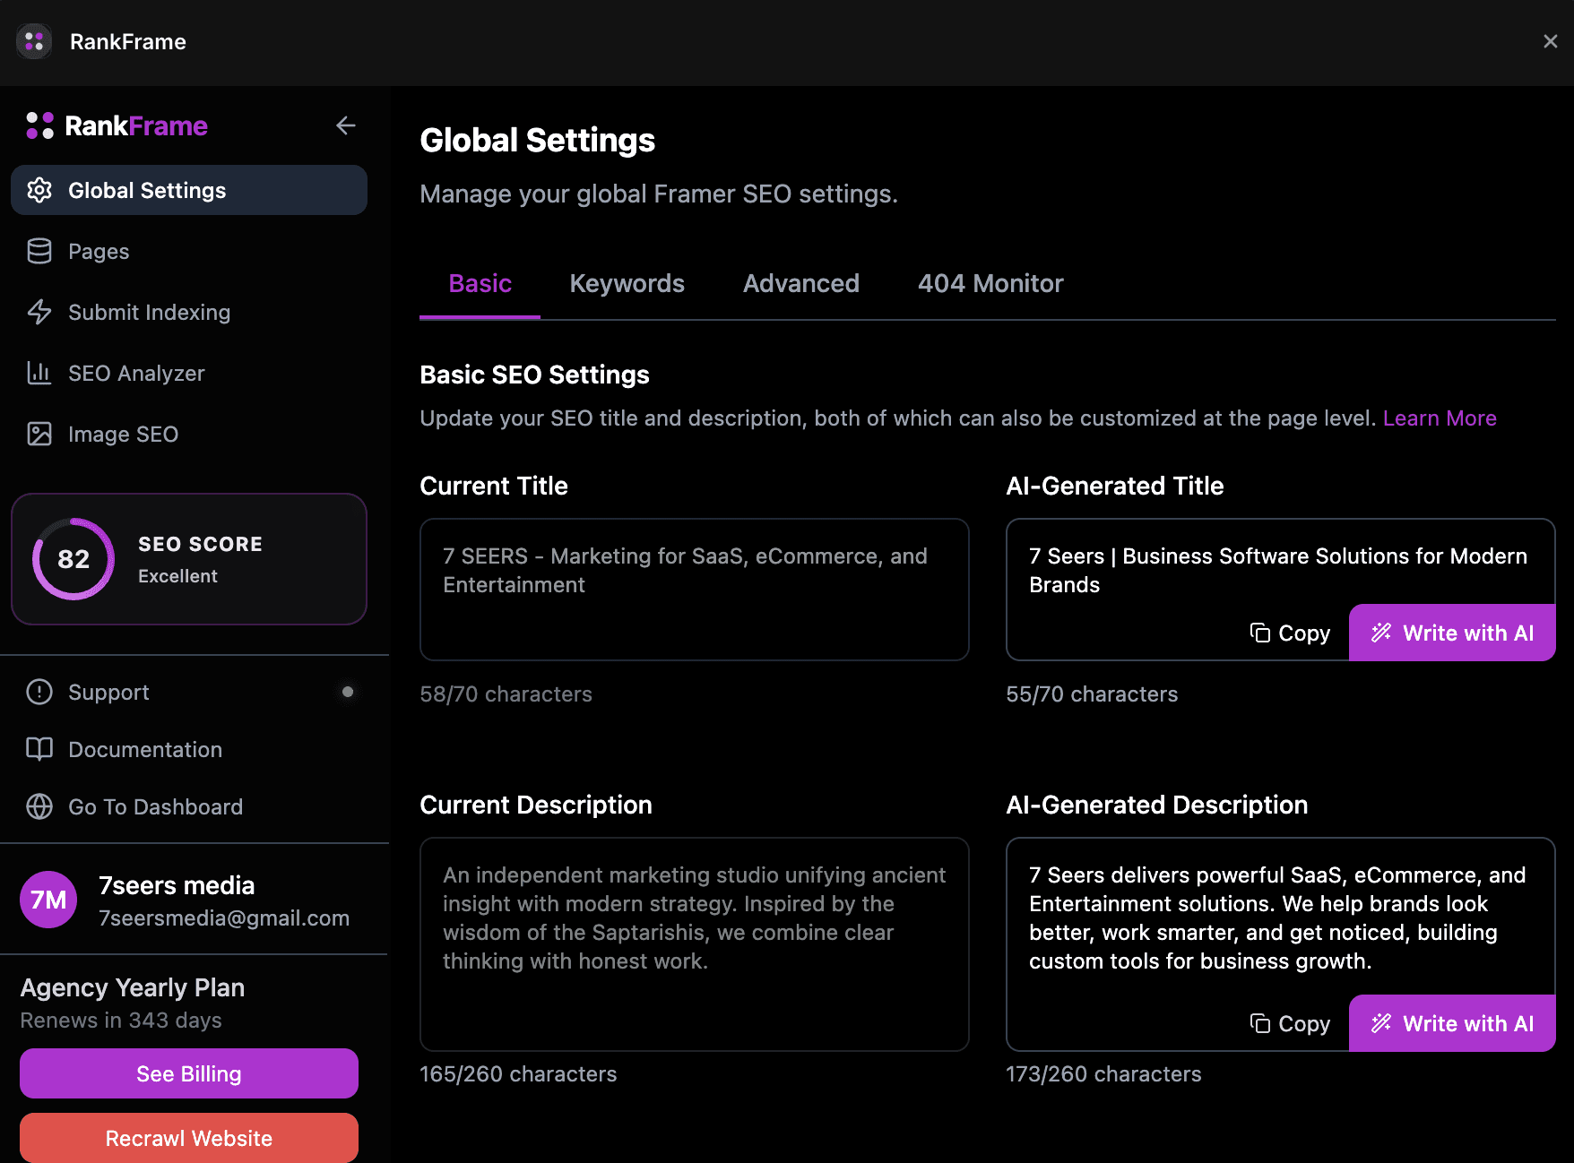Click the Learn More link

point(1440,418)
